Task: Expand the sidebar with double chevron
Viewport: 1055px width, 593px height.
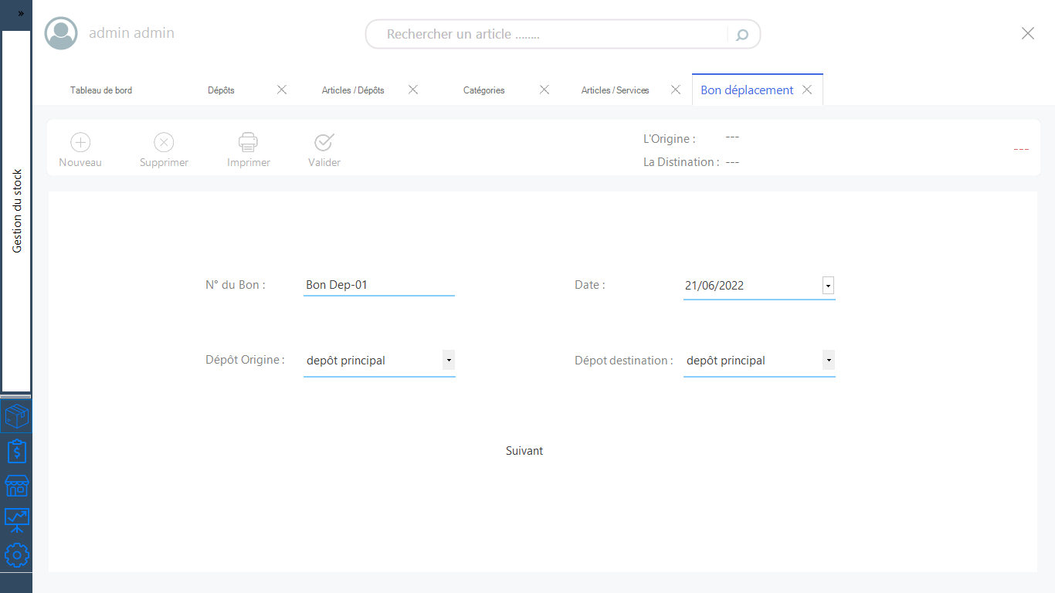Action: click(x=21, y=14)
